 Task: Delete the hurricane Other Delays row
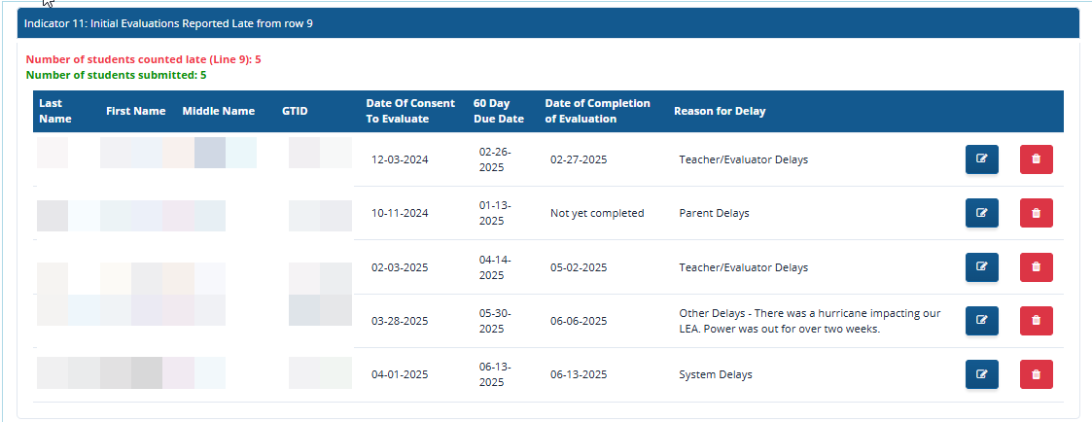[1036, 321]
